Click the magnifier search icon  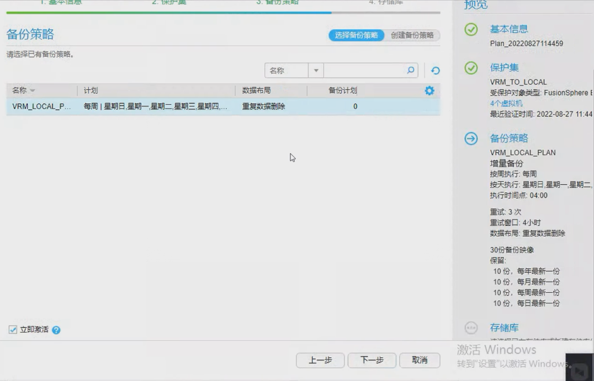[410, 71]
